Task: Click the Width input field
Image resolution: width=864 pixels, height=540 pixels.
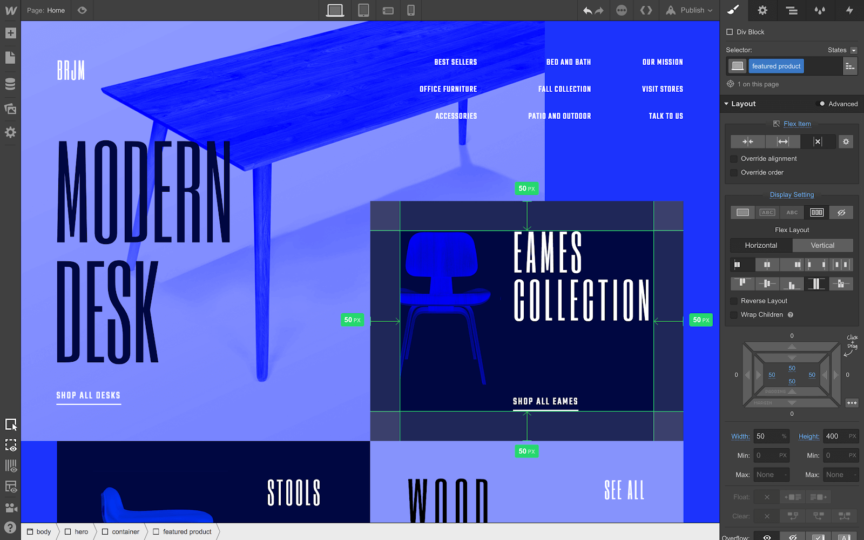Action: [767, 436]
